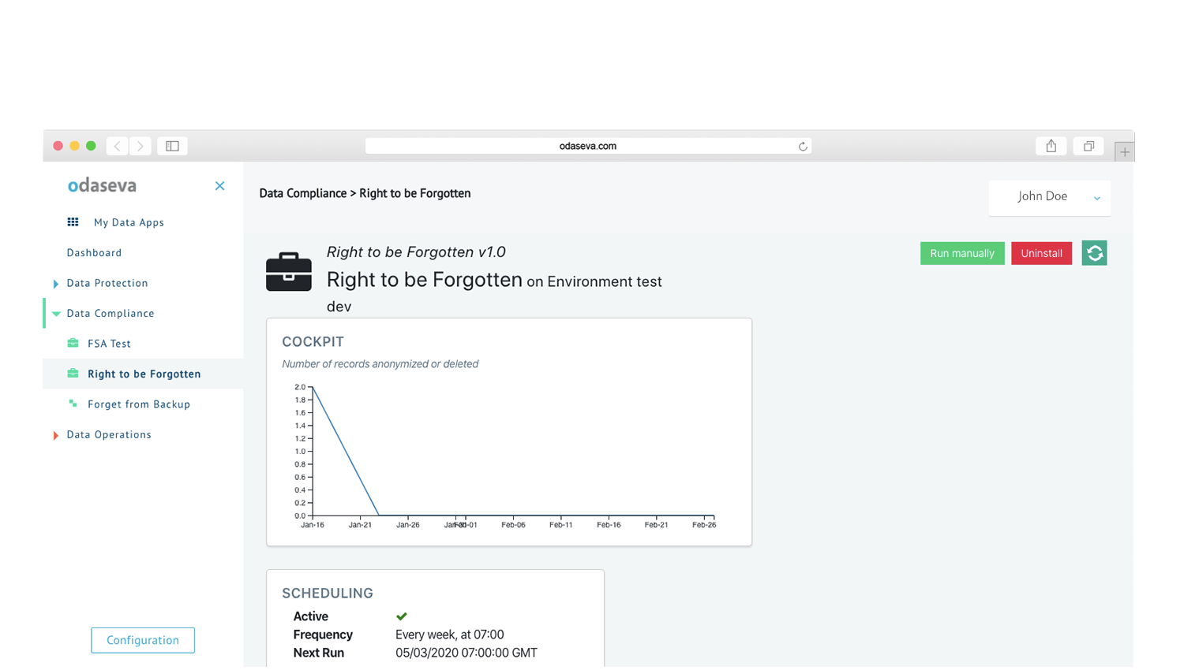Click the Feb-06 label on chart axis

click(513, 525)
